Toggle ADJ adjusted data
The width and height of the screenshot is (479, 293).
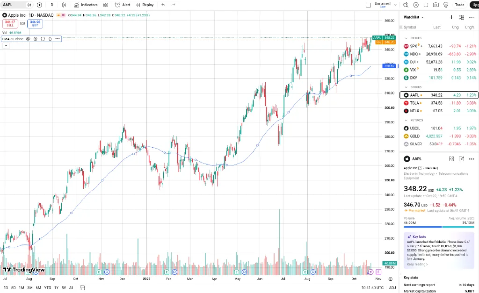[392, 288]
